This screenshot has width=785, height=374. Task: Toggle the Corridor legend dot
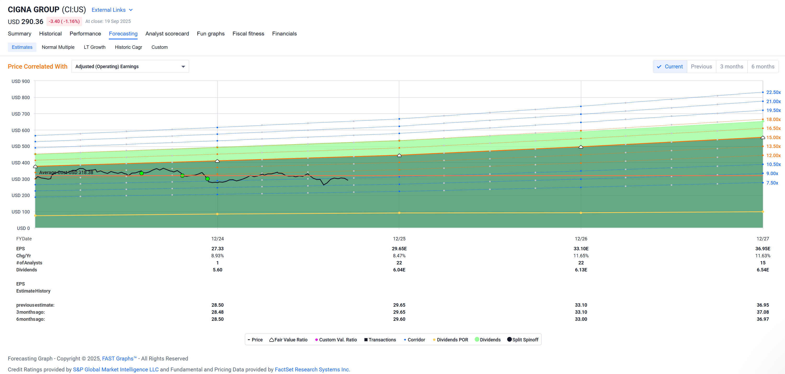click(x=405, y=340)
